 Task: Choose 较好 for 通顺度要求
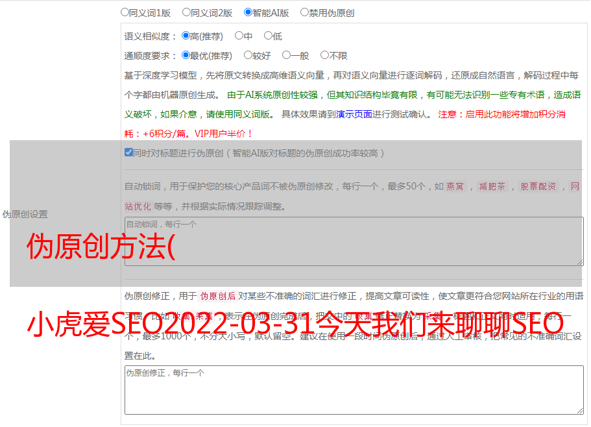(248, 55)
